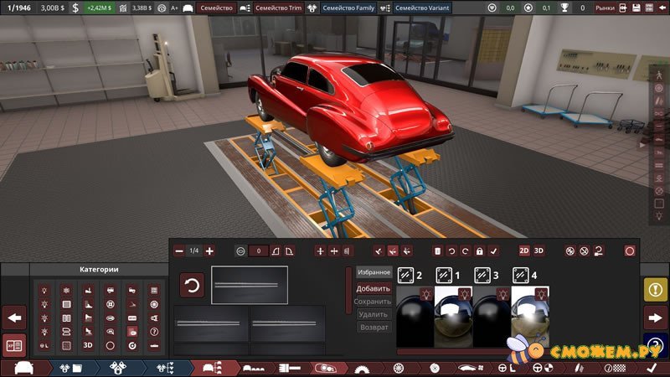The image size is (670, 377).
Task: Click the red circle icon in toolbar
Action: (630, 250)
